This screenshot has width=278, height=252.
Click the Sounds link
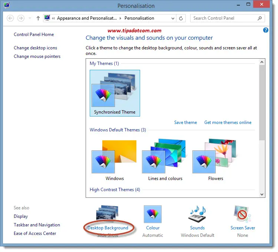coord(197,228)
